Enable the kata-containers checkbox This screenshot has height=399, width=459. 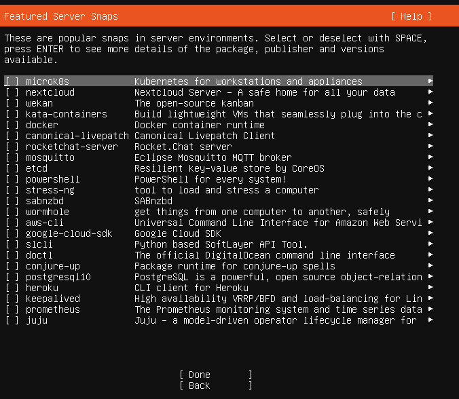coord(12,114)
